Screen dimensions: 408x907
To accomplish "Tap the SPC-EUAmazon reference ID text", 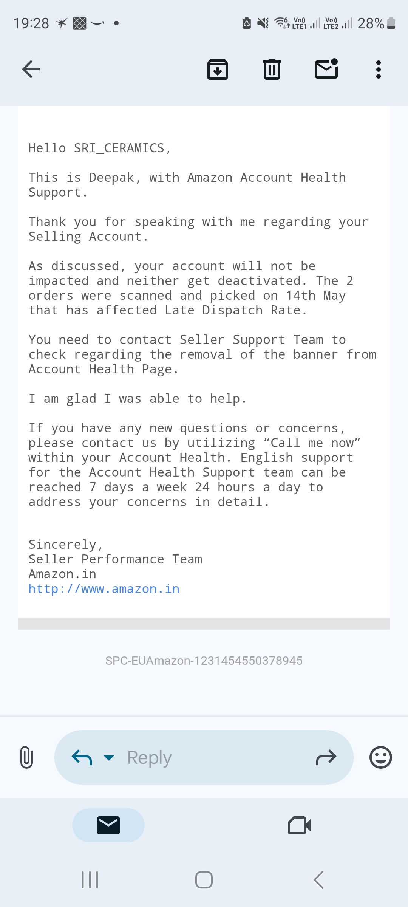I will (204, 661).
